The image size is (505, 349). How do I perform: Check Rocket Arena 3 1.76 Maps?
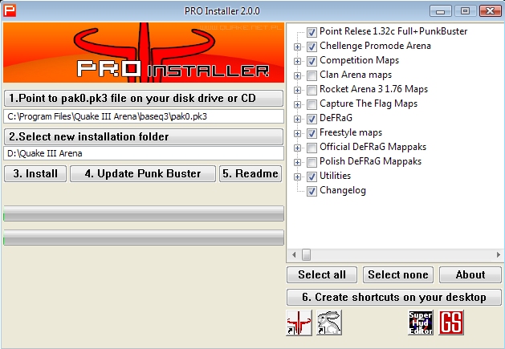(x=312, y=90)
